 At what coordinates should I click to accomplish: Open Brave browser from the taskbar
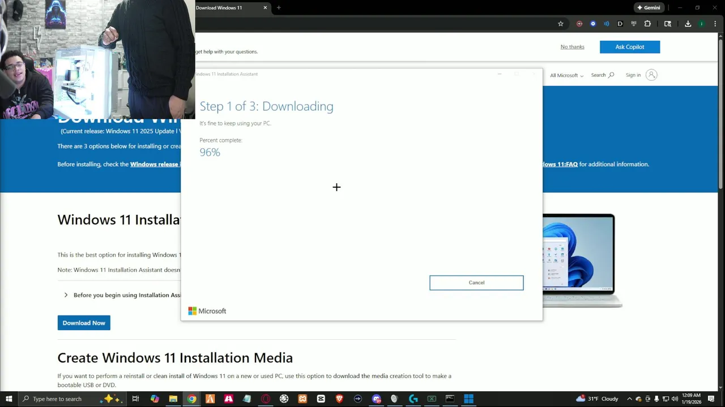tap(339, 399)
